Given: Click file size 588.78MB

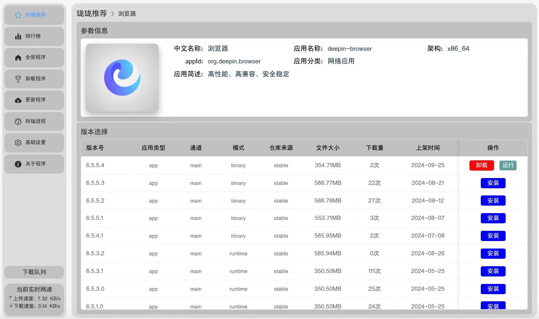Looking at the screenshot, I should point(328,201).
